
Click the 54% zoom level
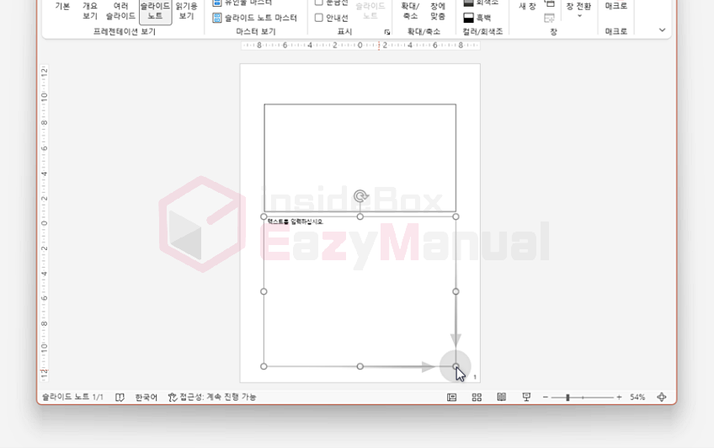tap(637, 397)
